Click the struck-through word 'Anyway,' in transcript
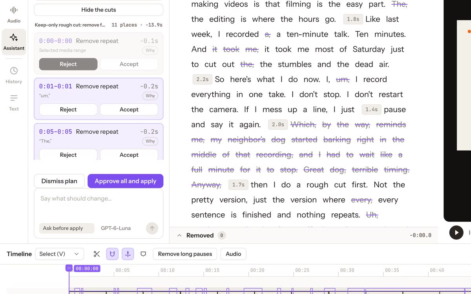This screenshot has height=294, width=471. [206, 185]
